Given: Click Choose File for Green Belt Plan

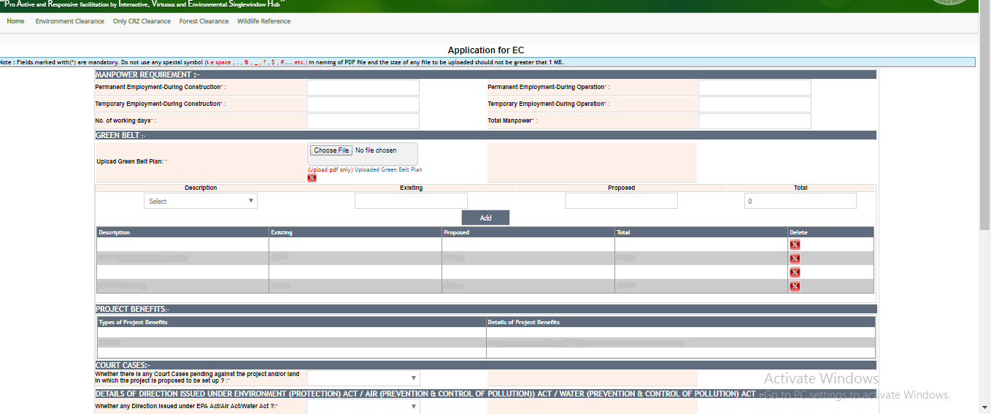Looking at the screenshot, I should (x=331, y=150).
